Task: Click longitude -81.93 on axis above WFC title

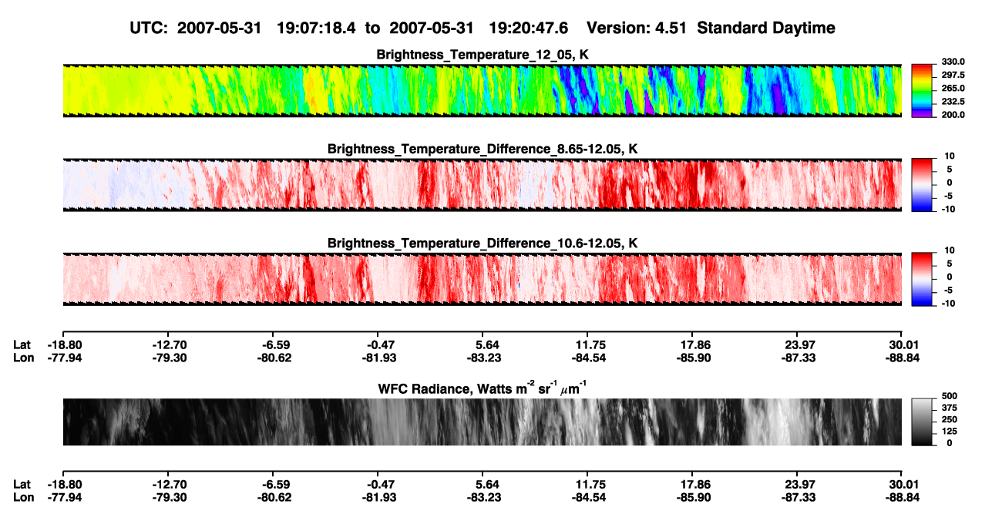Action: [x=378, y=358]
